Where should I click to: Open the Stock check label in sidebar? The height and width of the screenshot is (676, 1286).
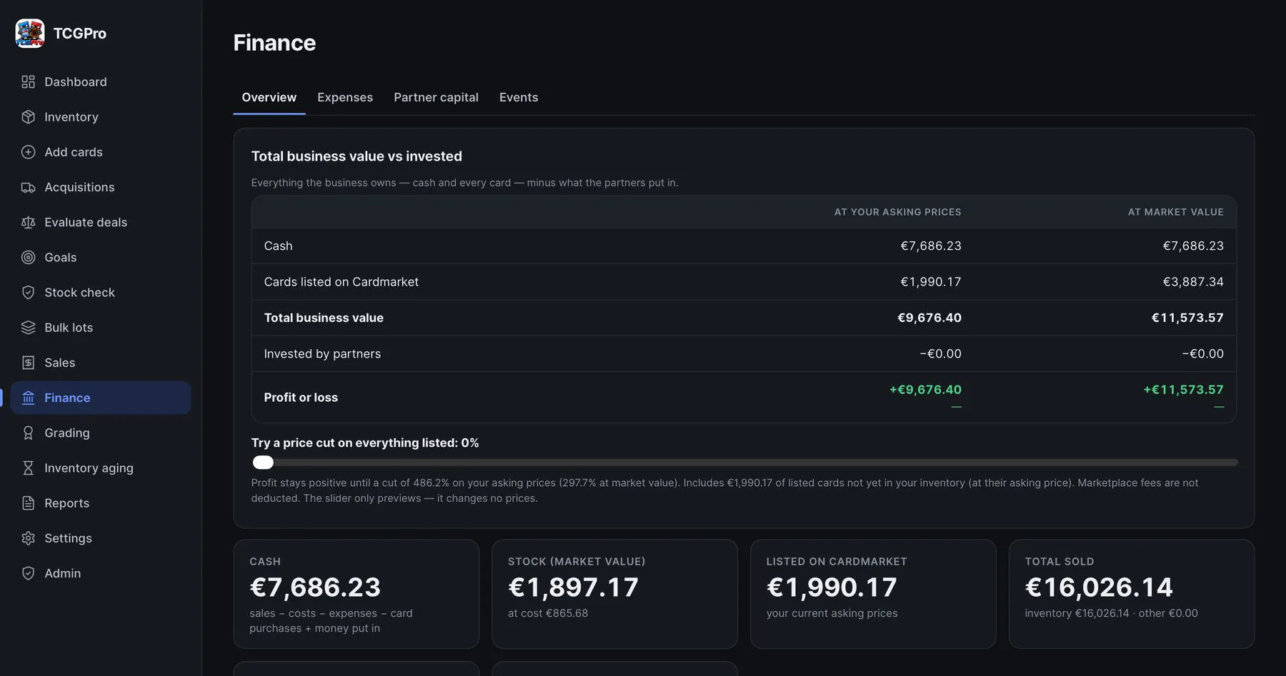[x=79, y=293]
